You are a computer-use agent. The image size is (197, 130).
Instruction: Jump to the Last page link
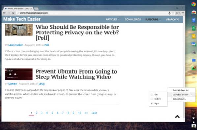tap(94, 113)
